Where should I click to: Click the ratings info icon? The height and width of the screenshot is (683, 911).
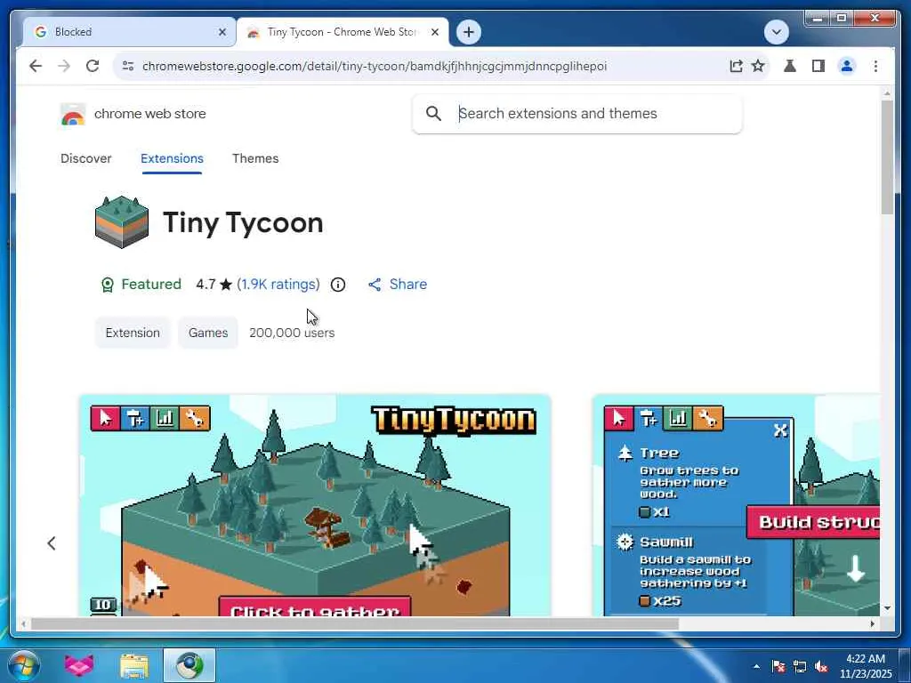(x=337, y=285)
